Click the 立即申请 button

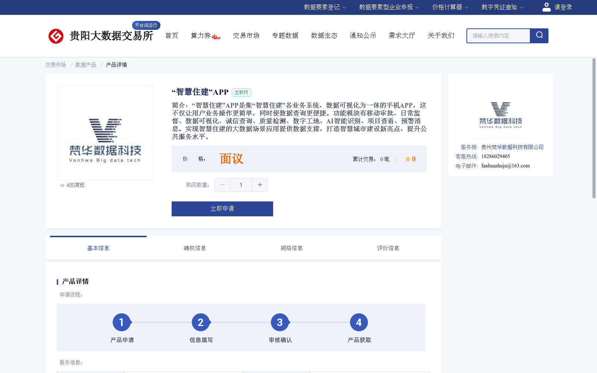pos(222,209)
